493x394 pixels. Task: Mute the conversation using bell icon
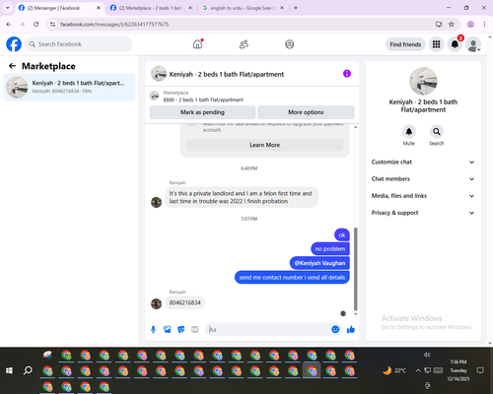408,132
